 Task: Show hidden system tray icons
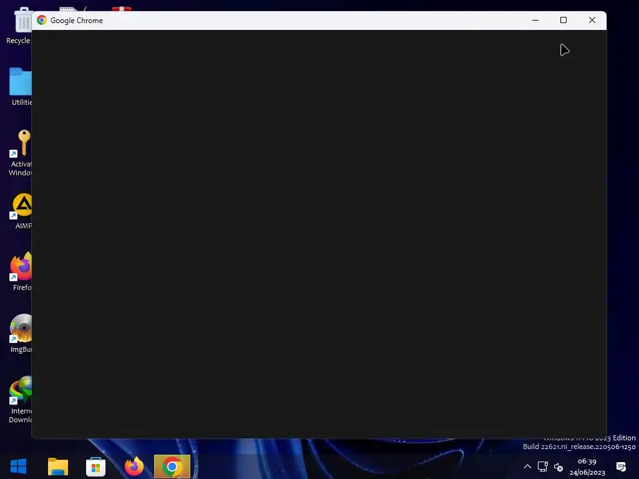coord(527,467)
